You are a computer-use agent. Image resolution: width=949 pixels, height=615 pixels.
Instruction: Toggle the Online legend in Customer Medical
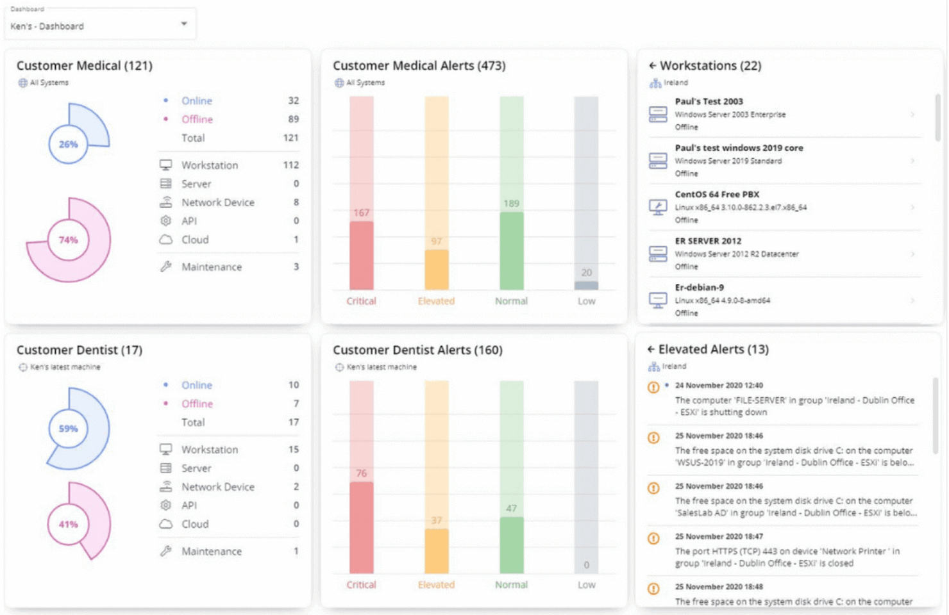pyautogui.click(x=197, y=101)
